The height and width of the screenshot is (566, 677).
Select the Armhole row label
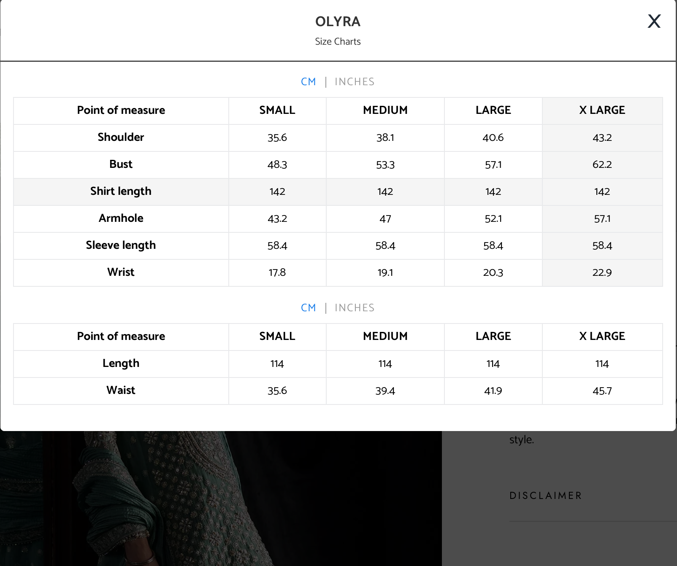tap(121, 218)
